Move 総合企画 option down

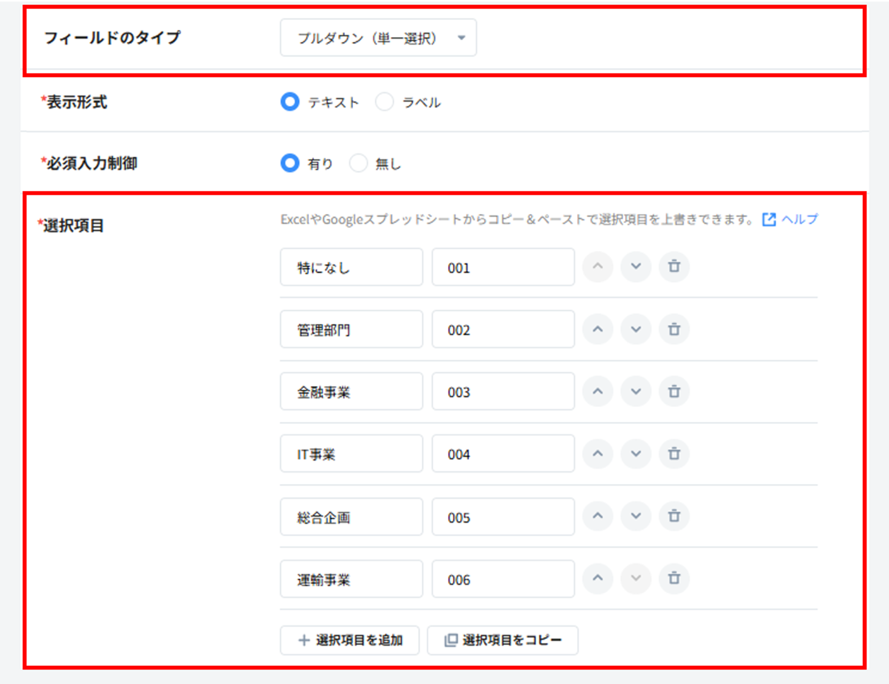coord(636,516)
